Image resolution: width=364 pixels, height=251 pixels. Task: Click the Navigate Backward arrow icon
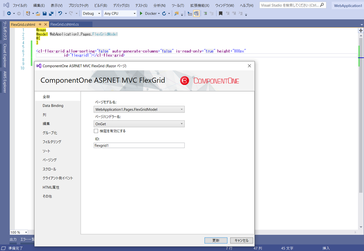tap(9, 14)
